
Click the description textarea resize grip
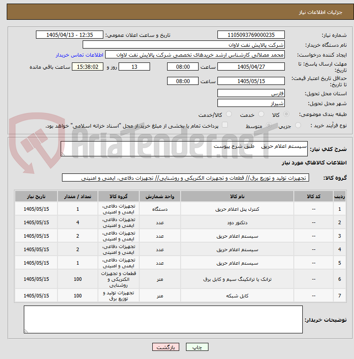(x=63, y=154)
